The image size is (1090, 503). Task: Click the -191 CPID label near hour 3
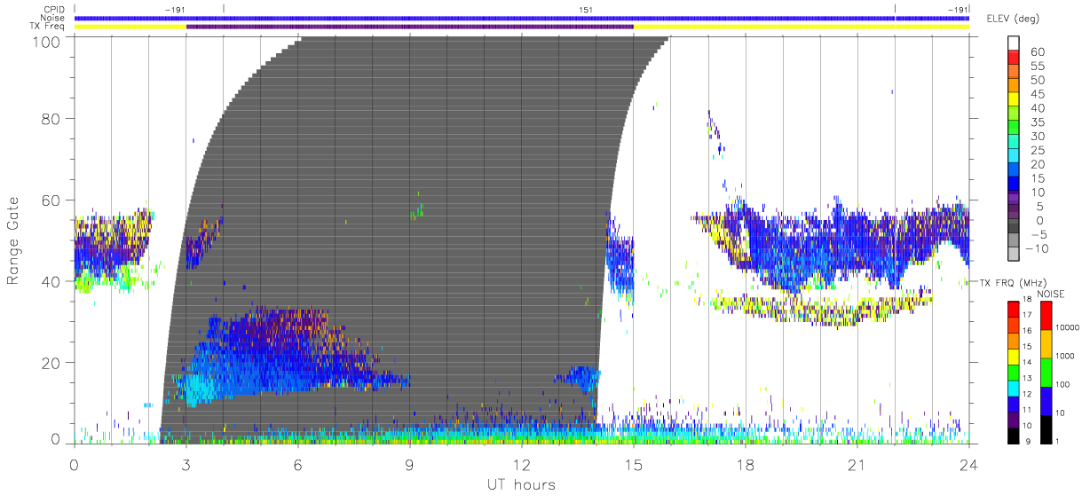[x=175, y=10]
